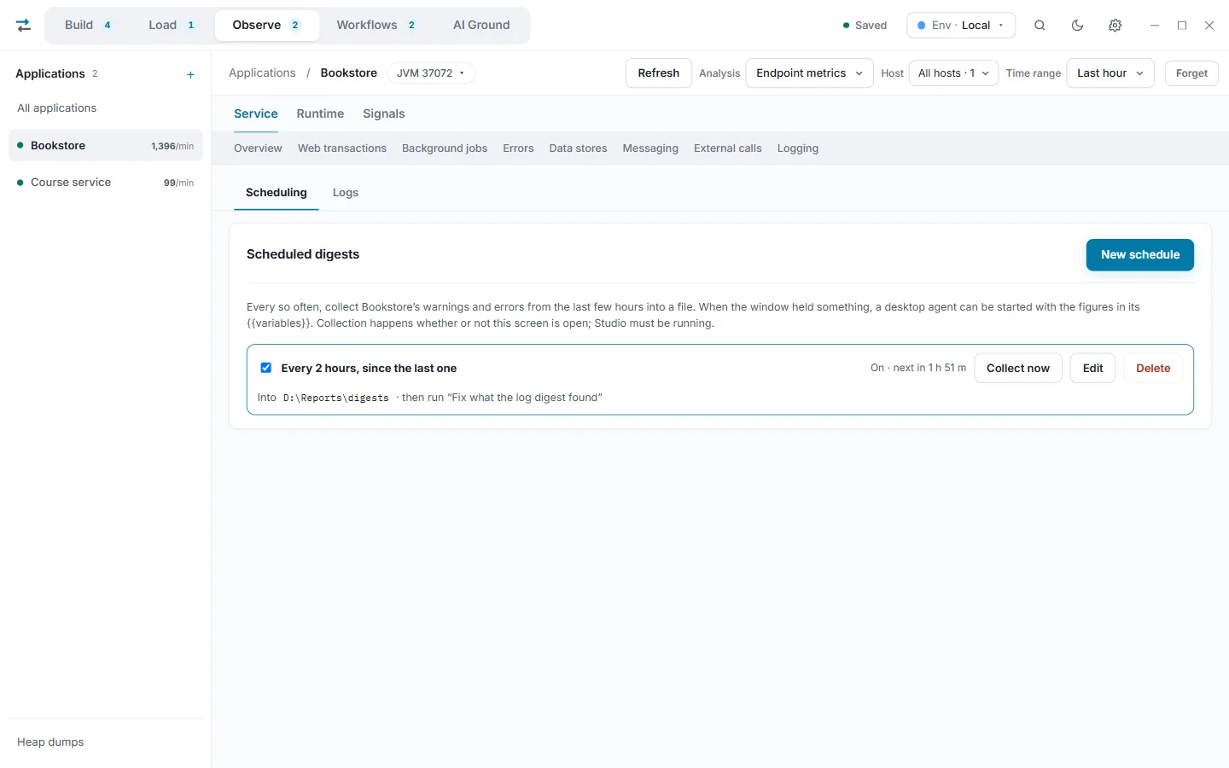
Task: Open the JVM 37072 selector
Action: pyautogui.click(x=431, y=73)
